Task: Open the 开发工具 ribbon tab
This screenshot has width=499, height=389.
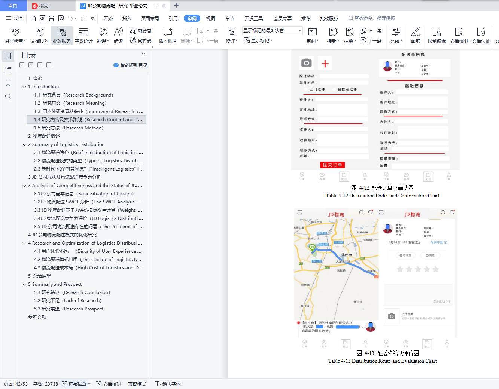Action: pos(254,18)
